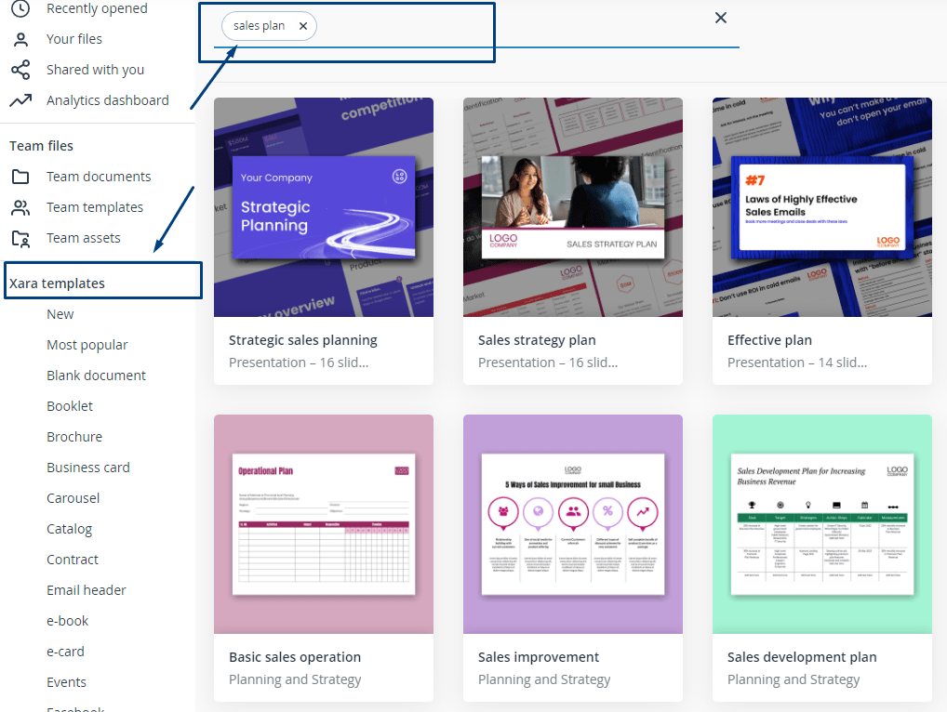
Task: Open Sales development plan thumbnail
Action: [x=822, y=523]
